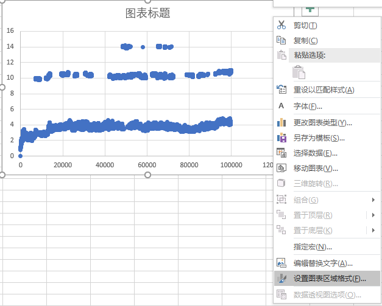Click vertical axis label 10
The width and height of the screenshot is (382, 306).
pyautogui.click(x=10, y=78)
